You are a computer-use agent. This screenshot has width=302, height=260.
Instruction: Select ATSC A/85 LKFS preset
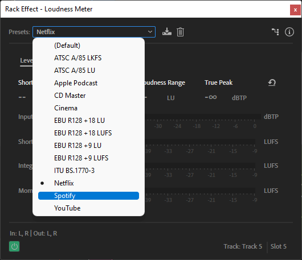pos(88,58)
